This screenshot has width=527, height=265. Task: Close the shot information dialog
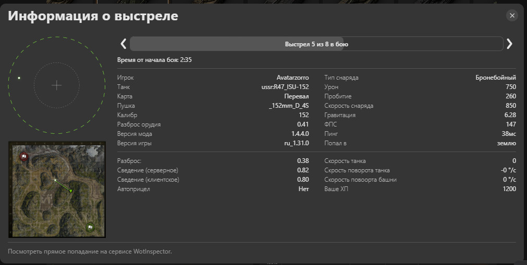(x=512, y=16)
